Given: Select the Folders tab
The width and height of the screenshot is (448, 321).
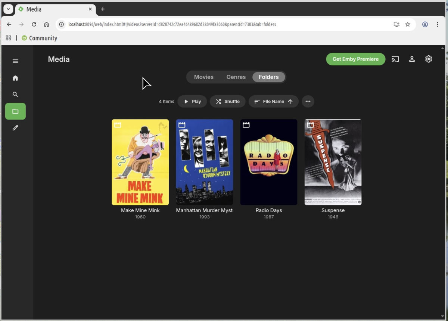Looking at the screenshot, I should 269,77.
